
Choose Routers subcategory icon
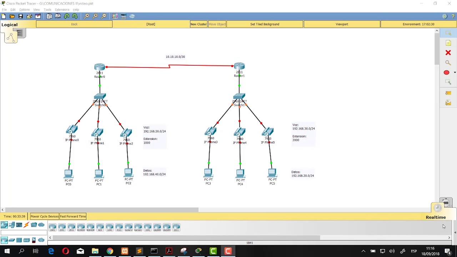click(x=4, y=240)
